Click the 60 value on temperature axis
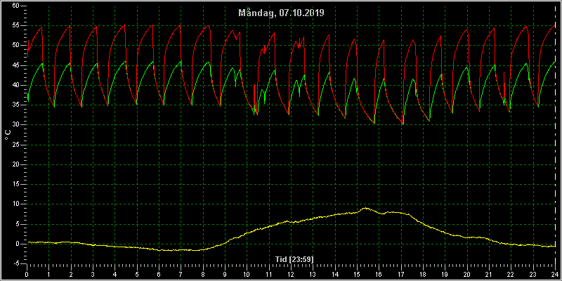Screen dimensions: 562x281 [x=15, y=6]
